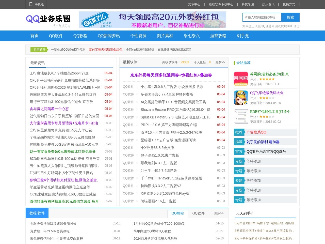Open 3元白色T恤1件+纯椰子水 deal
The height and width of the screenshot is (244, 325).
(x=265, y=223)
